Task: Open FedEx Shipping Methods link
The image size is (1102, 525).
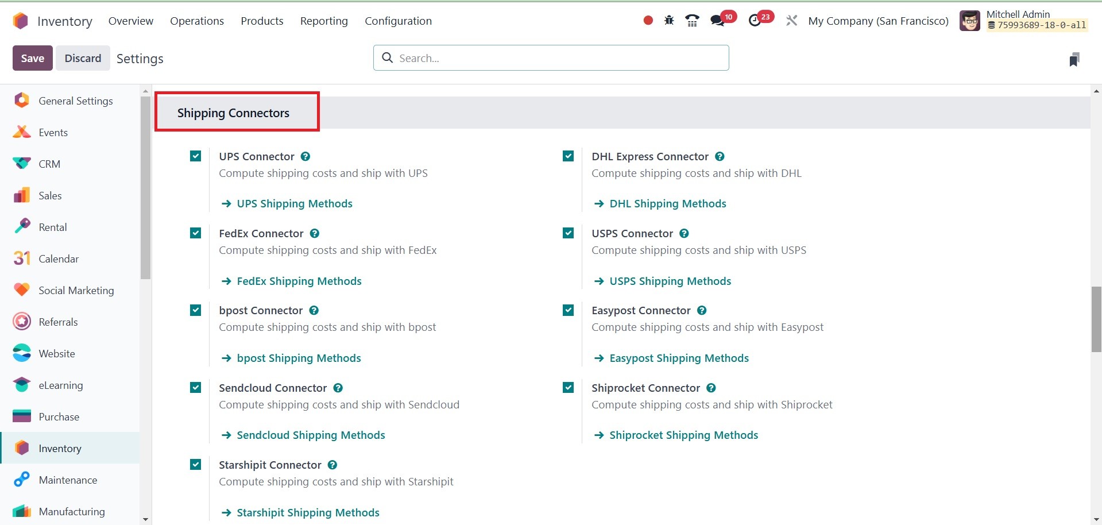Action: coord(292,281)
